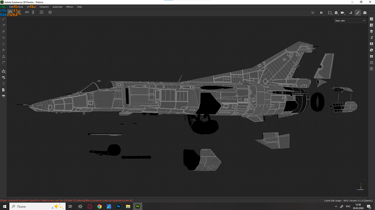Viewport: 375px width, 210px height.
Task: Toggle the grid icon in top-left toolbar
Action: coord(10,12)
